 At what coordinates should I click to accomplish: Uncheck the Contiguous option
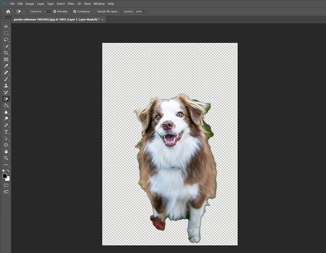75,11
